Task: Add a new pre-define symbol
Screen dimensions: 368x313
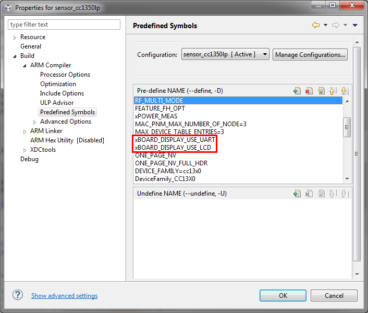Action: 297,91
